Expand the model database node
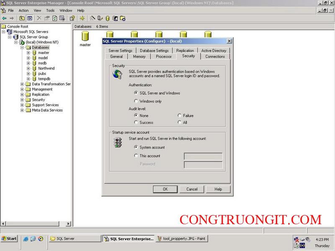 28,58
